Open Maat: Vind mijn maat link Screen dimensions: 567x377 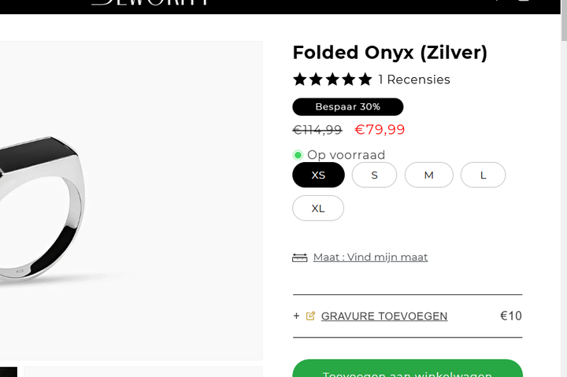370,257
